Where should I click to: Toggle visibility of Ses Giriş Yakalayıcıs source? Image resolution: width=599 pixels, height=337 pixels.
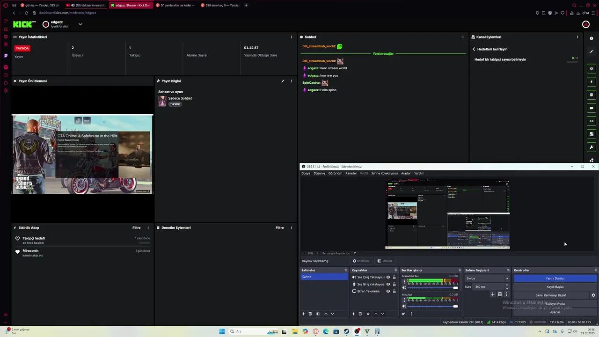(x=388, y=284)
